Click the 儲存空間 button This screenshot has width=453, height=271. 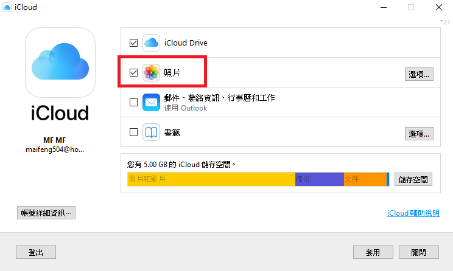[413, 179]
